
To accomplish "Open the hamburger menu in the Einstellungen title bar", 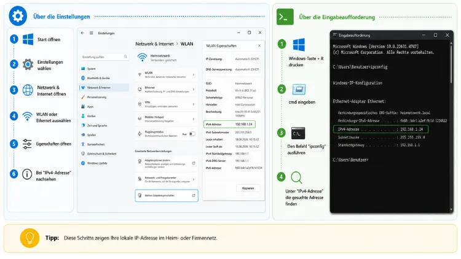I will 92,33.
